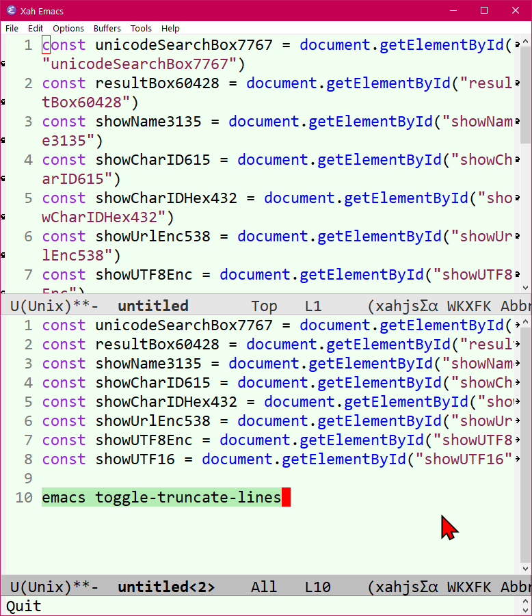Viewport: 532px width, 616px height.
Task: Click buffer name 'untitled' in top mode line
Action: pyautogui.click(x=153, y=306)
